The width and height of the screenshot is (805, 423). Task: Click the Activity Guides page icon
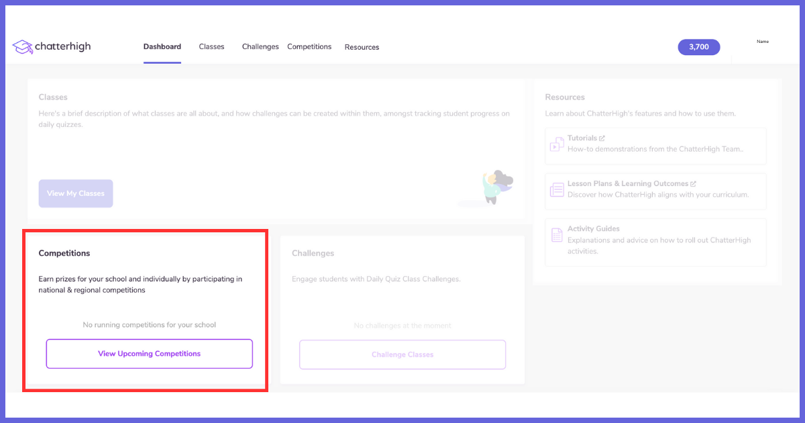point(557,234)
